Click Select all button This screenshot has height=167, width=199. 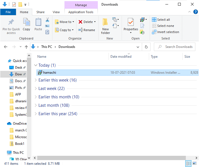coord(161,20)
